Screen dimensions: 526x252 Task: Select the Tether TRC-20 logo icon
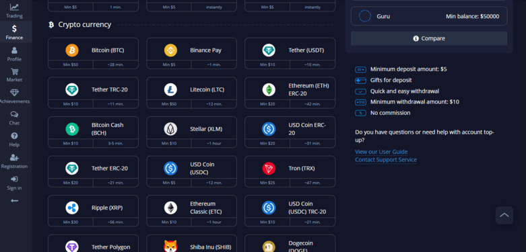point(72,89)
